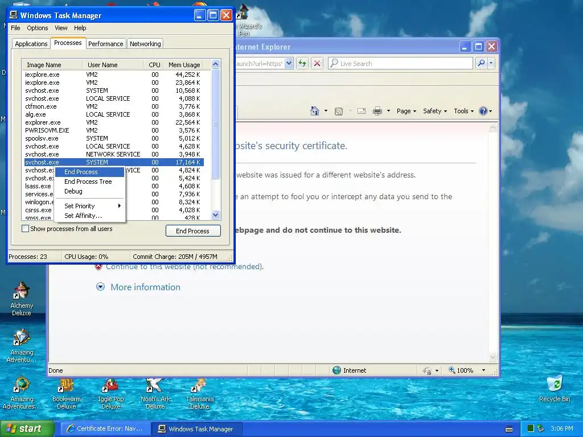Click the red Stop button in IE
This screenshot has width=583, height=437.
tap(317, 63)
